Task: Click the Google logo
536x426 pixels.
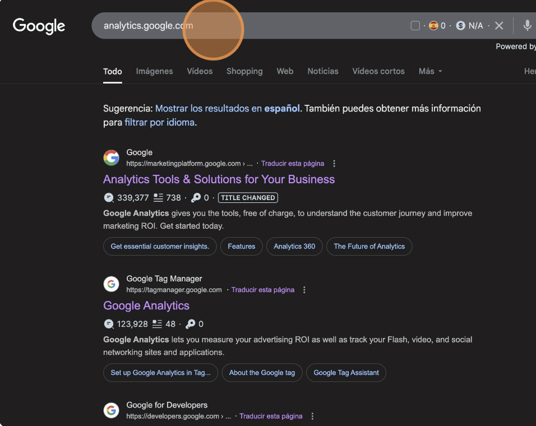Action: pos(39,26)
